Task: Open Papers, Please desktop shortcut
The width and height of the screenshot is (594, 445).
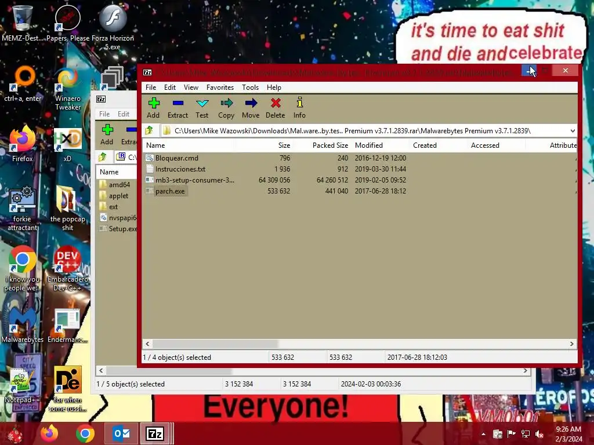Action: 68,23
